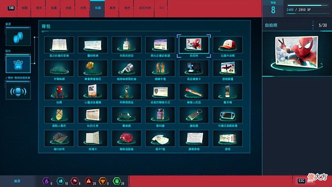
Task: Click the 自拍照 title in detail panel
Action: (x=271, y=25)
